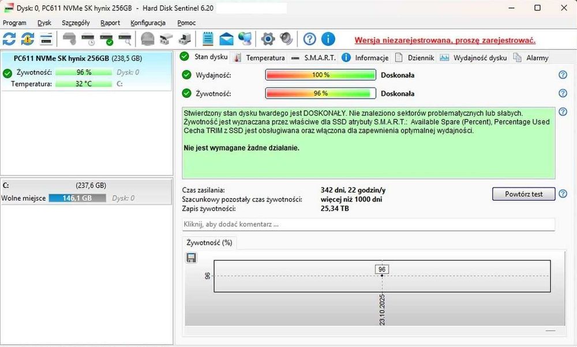The width and height of the screenshot is (577, 347).
Task: Select the Żywotność (%) chart tab
Action: [209, 243]
